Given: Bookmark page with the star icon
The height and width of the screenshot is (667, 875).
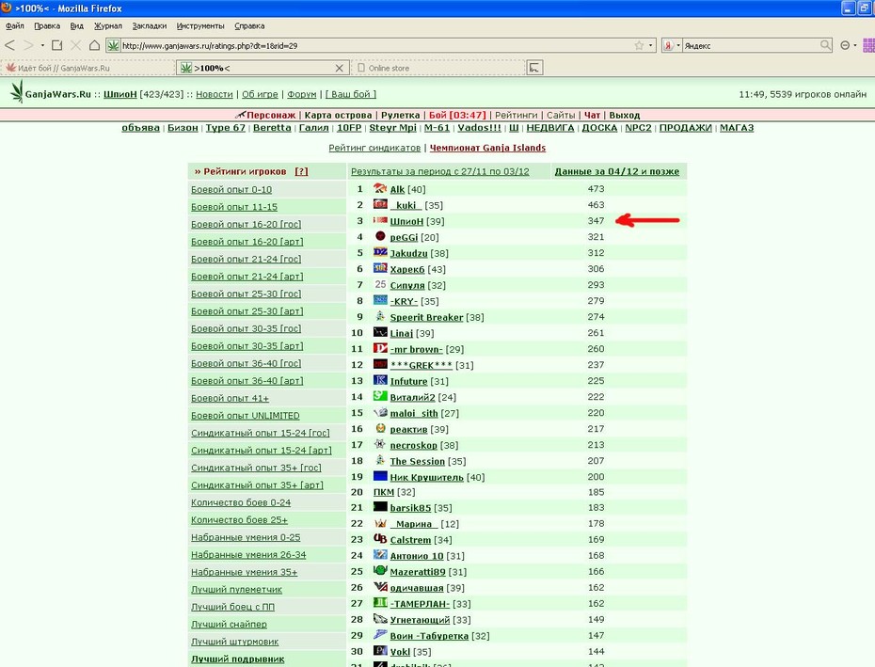Looking at the screenshot, I should click(639, 46).
